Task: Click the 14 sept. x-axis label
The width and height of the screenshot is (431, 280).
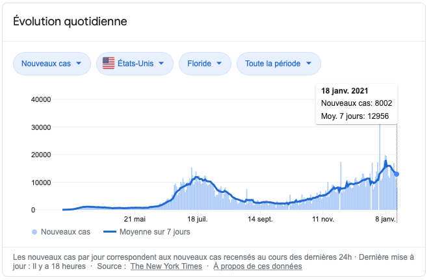Action: point(260,220)
